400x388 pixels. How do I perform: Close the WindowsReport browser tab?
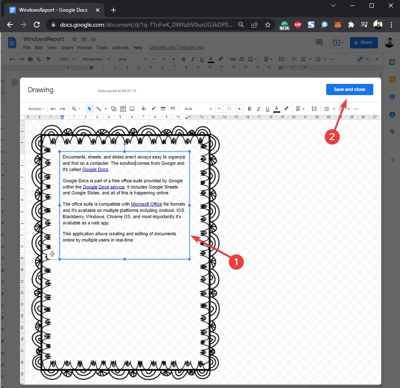98,10
